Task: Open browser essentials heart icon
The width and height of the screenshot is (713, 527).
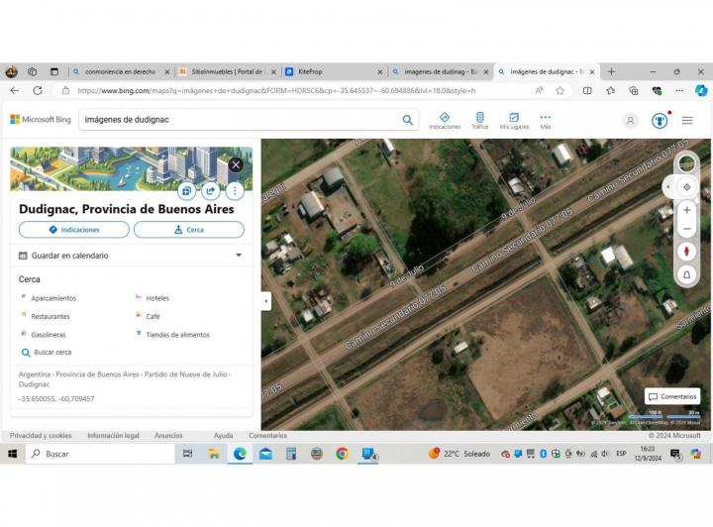Action: click(x=657, y=90)
